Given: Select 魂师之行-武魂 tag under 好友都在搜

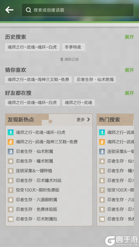Looking at the screenshot, I should pos(78,102).
